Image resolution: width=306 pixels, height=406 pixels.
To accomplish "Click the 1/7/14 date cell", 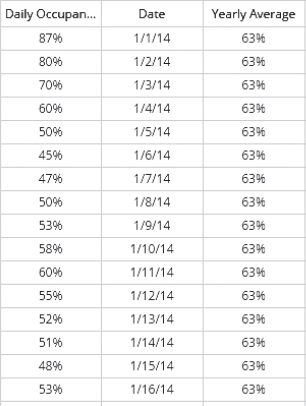I will pos(152,179).
